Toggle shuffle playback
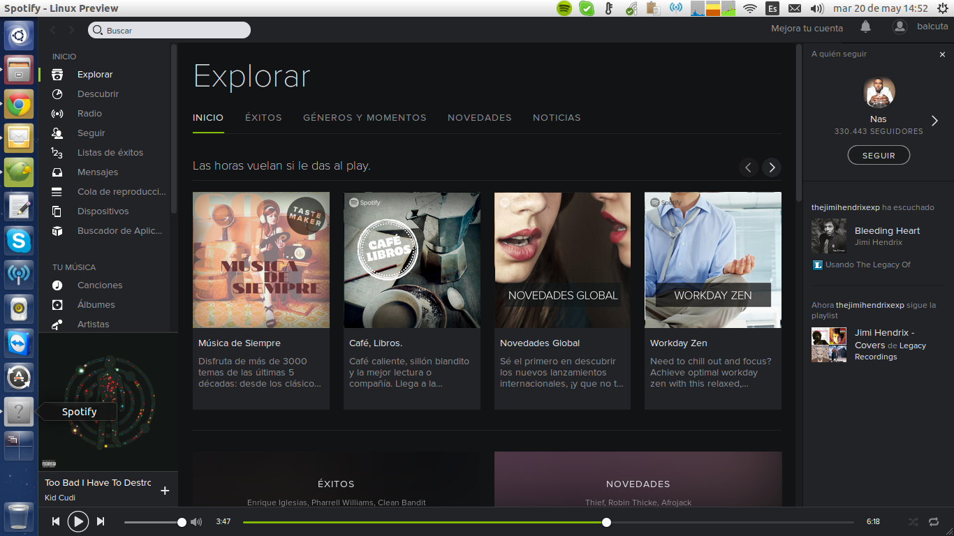954x536 pixels. 913,521
